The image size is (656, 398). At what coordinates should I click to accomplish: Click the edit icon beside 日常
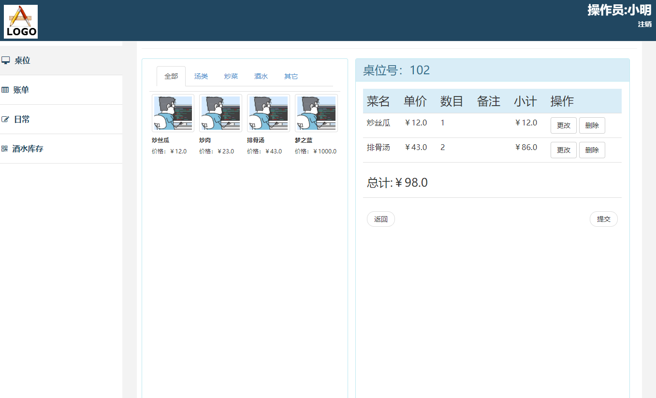pos(5,119)
